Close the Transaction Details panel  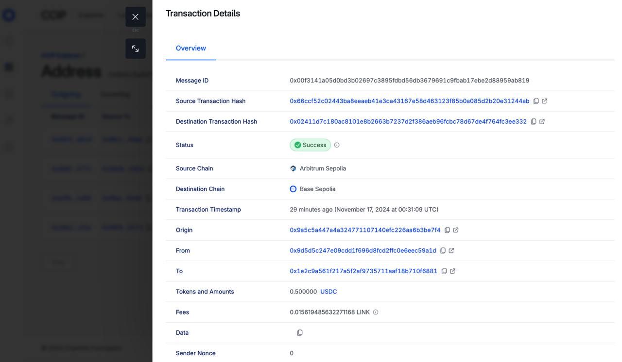coord(135,17)
